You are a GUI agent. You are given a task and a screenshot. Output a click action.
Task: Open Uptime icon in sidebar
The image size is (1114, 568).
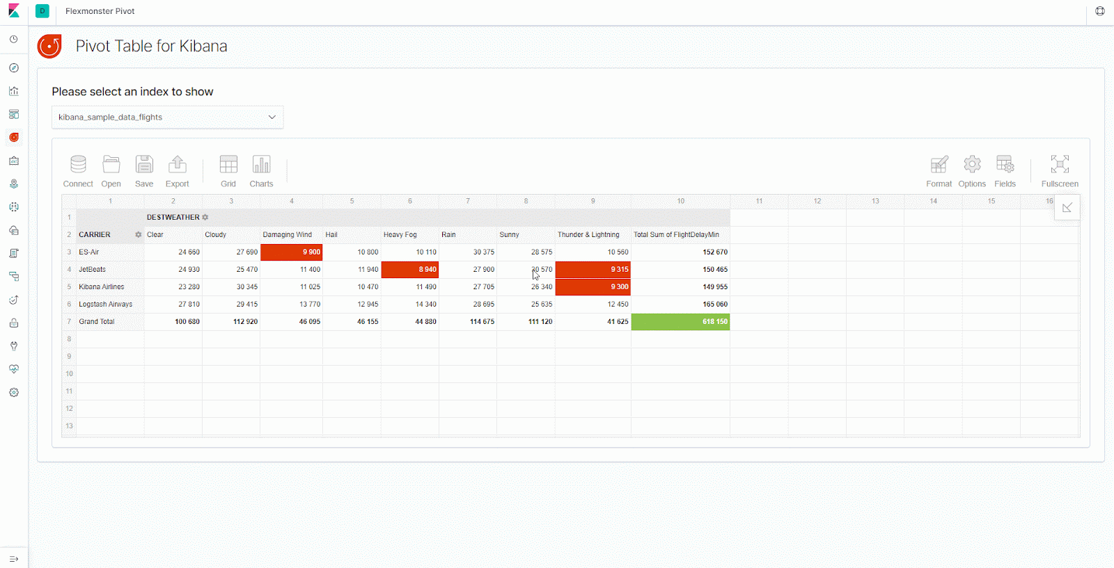point(14,300)
